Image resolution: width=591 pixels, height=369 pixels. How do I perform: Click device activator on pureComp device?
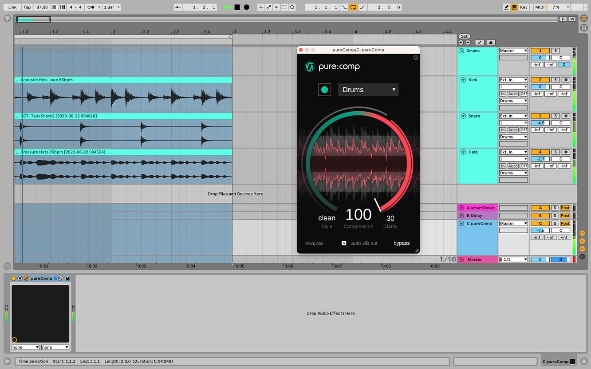click(13, 279)
